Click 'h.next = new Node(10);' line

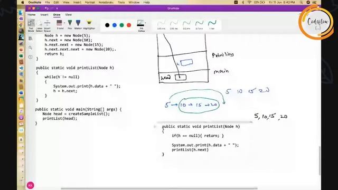(68, 40)
